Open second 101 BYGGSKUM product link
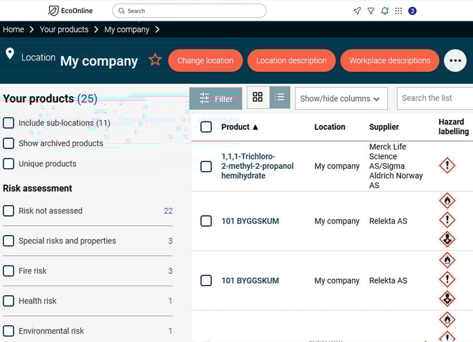 pyautogui.click(x=250, y=280)
